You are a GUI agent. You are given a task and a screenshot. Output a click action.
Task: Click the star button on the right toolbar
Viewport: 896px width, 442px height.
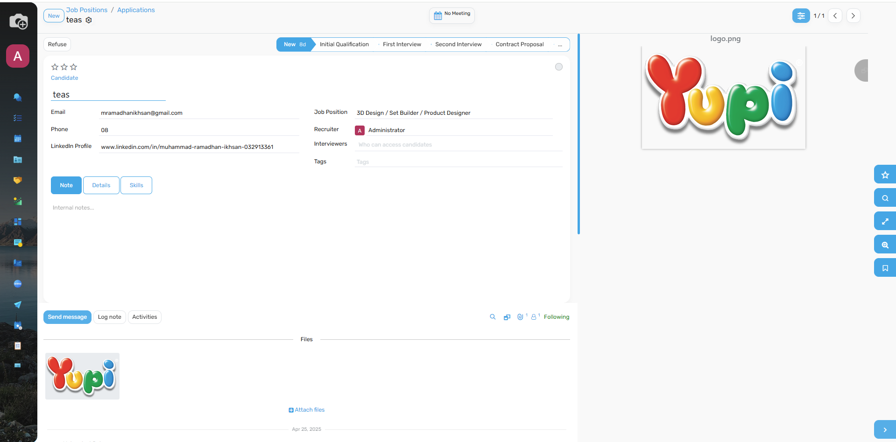885,175
